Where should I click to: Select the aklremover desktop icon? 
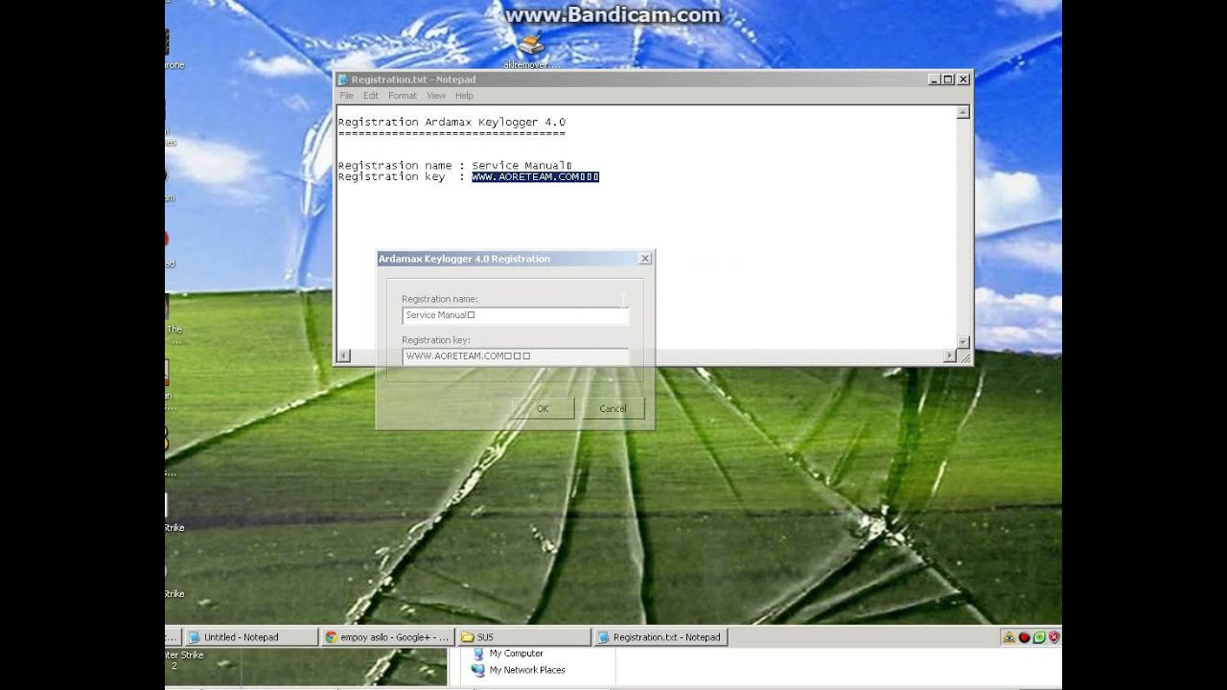click(x=531, y=50)
